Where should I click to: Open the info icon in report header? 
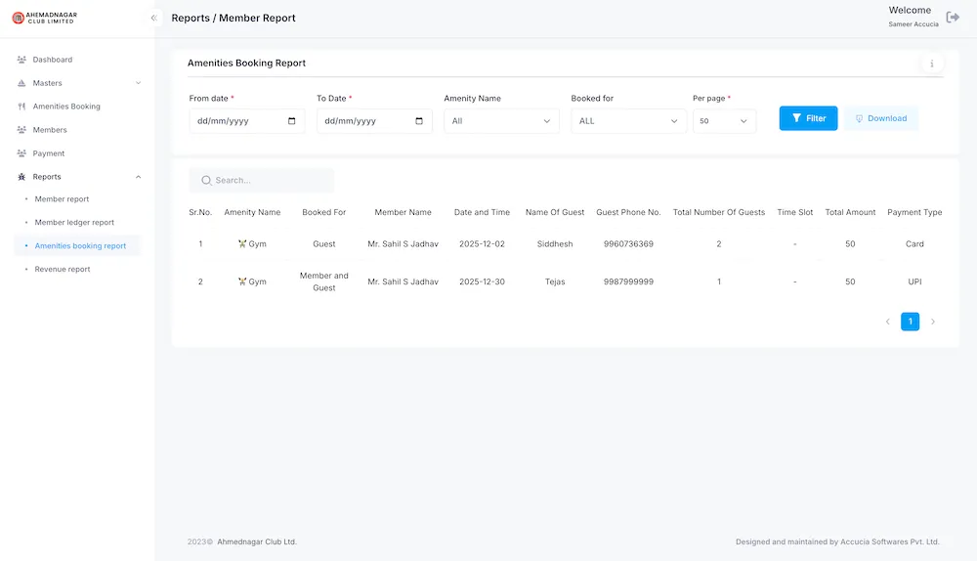(x=932, y=64)
